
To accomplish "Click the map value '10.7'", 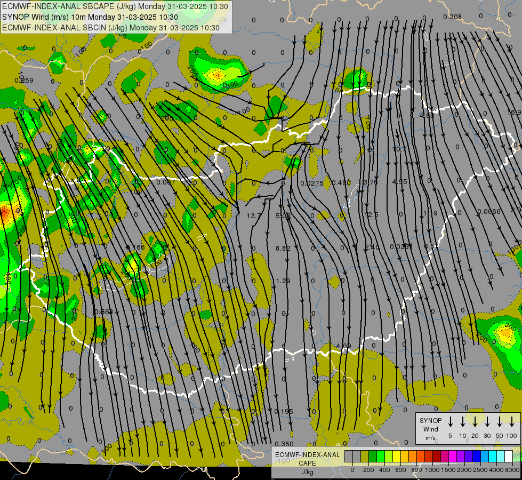I will click(x=399, y=149).
